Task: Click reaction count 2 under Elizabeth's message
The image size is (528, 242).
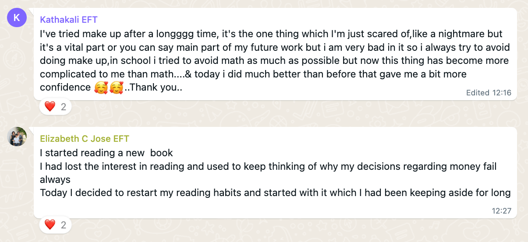Action: point(64,225)
